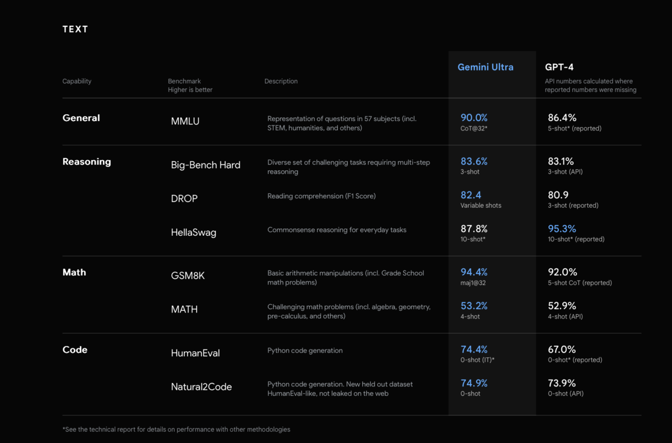Select the General capability label
Screen dimensions: 672x443
81,118
